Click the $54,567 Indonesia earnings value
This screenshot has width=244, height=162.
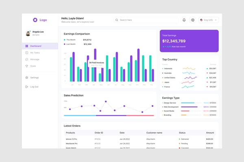[213, 68]
